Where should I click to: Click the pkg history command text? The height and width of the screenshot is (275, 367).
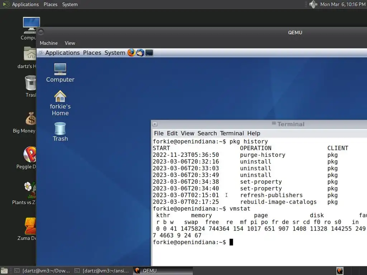point(249,141)
